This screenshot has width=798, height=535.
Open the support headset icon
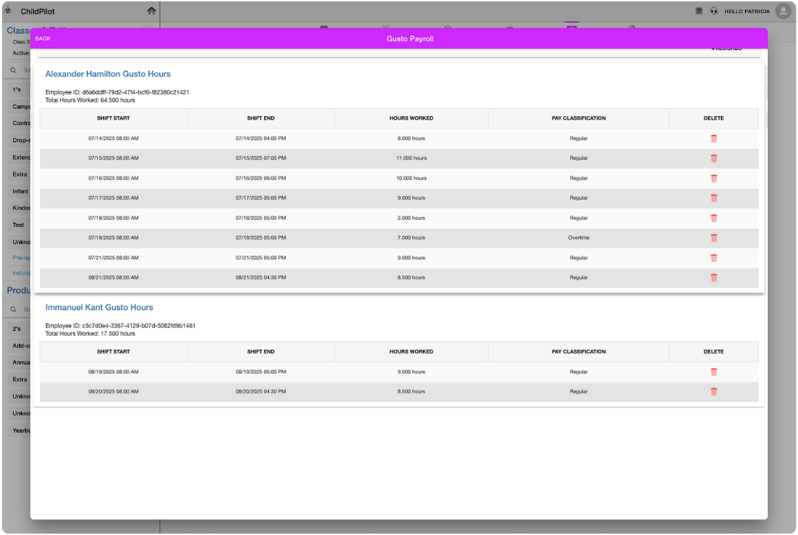(x=714, y=11)
